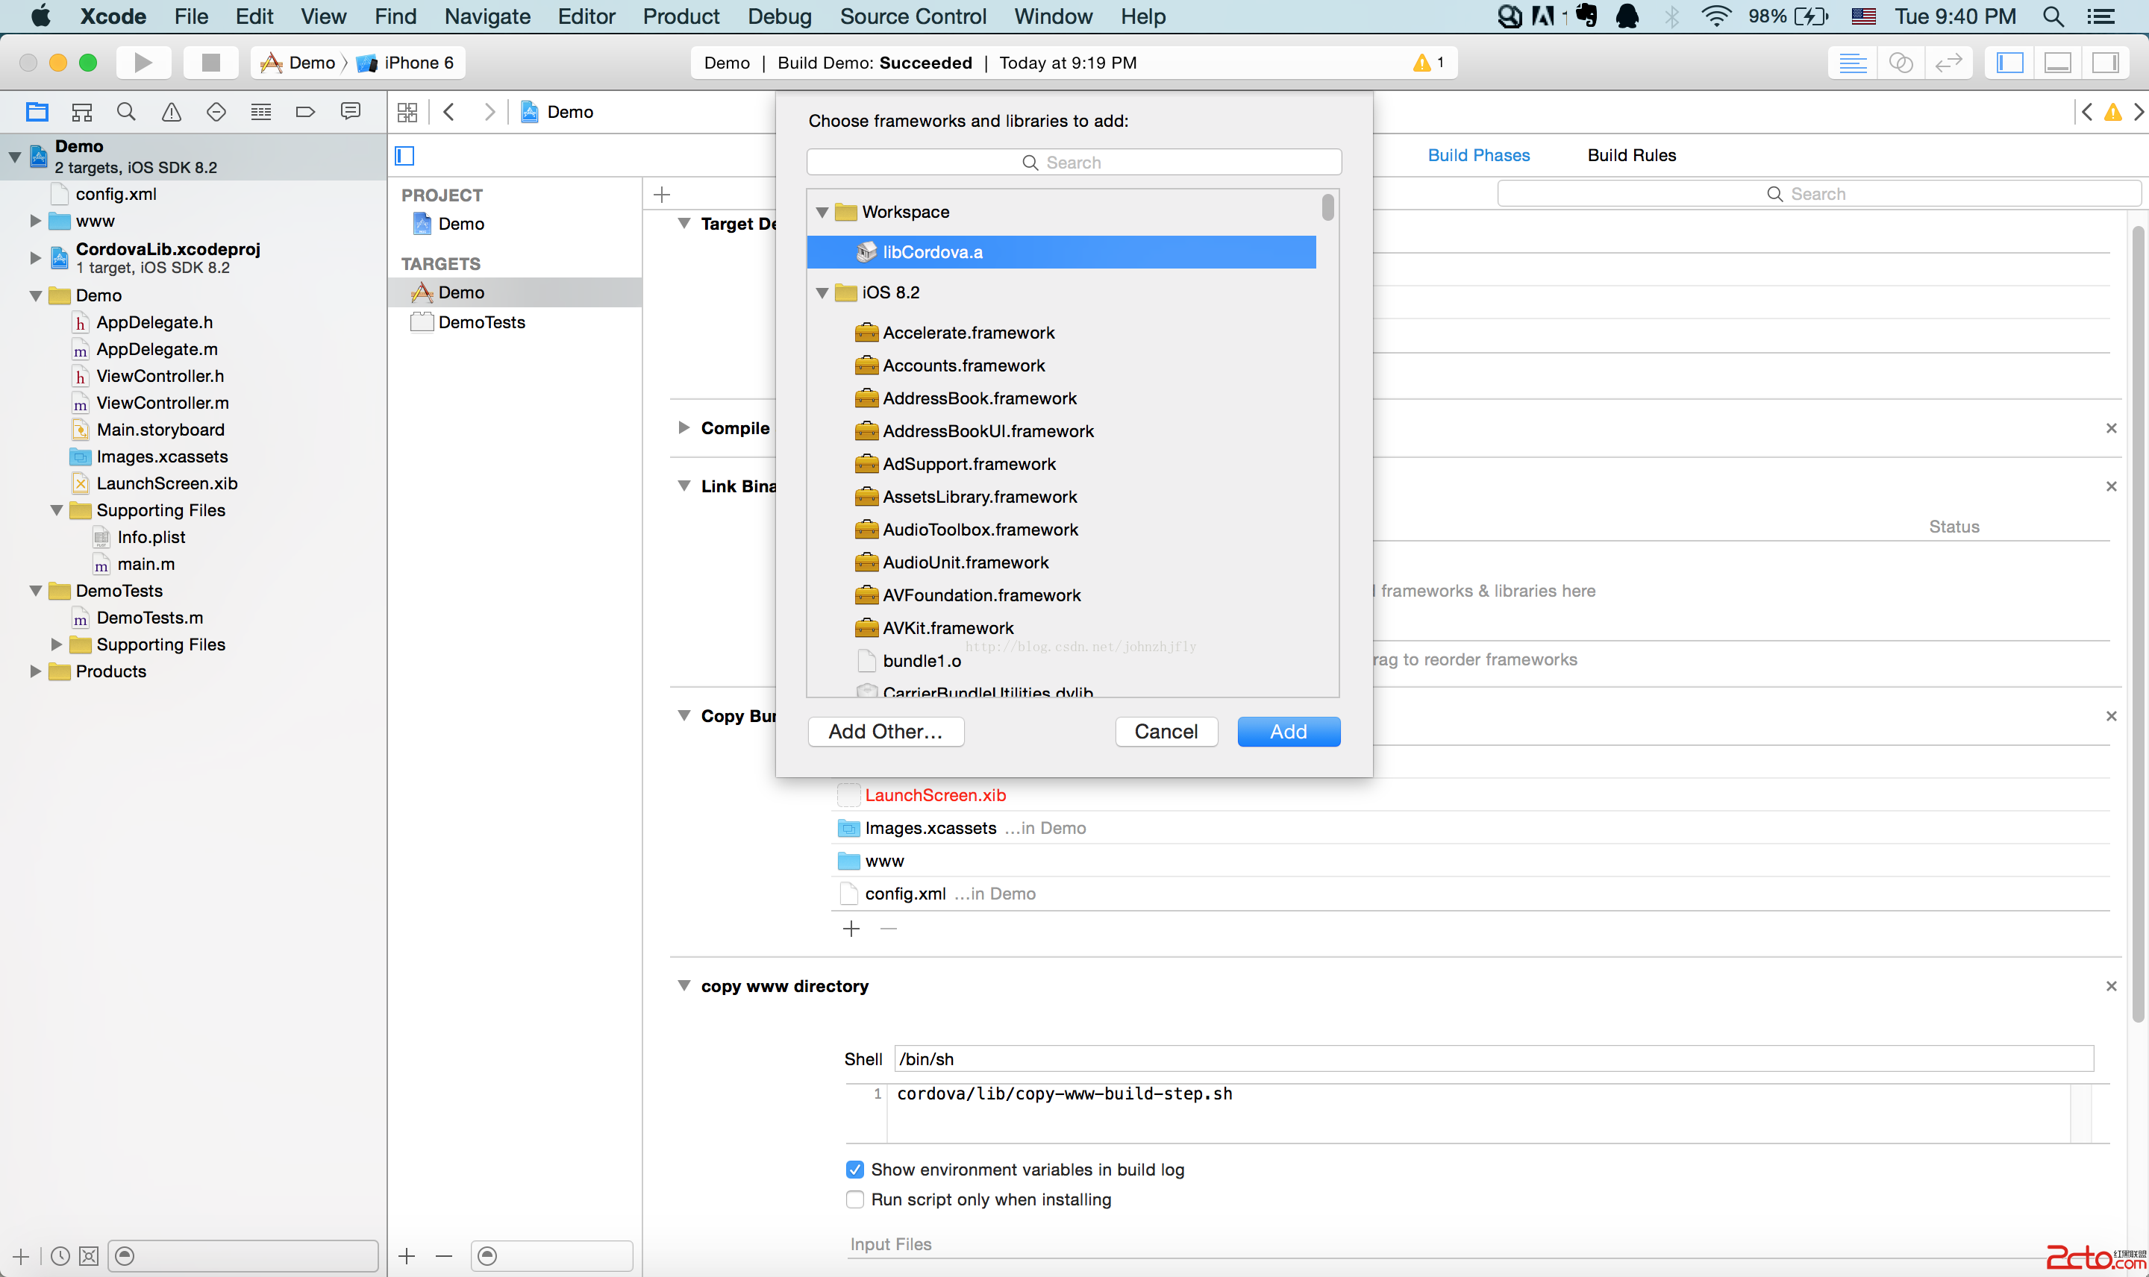Toggle the Utilities right panel icon
The width and height of the screenshot is (2149, 1277).
2105,63
